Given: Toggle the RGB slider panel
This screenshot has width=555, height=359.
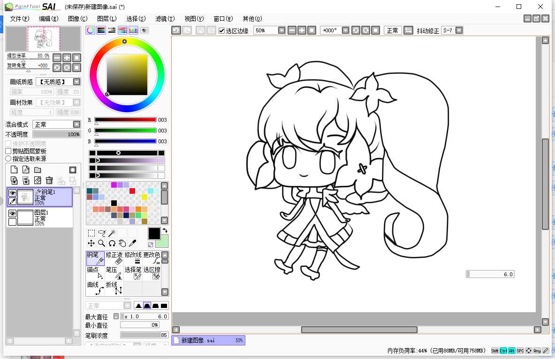Looking at the screenshot, I should (101, 30).
